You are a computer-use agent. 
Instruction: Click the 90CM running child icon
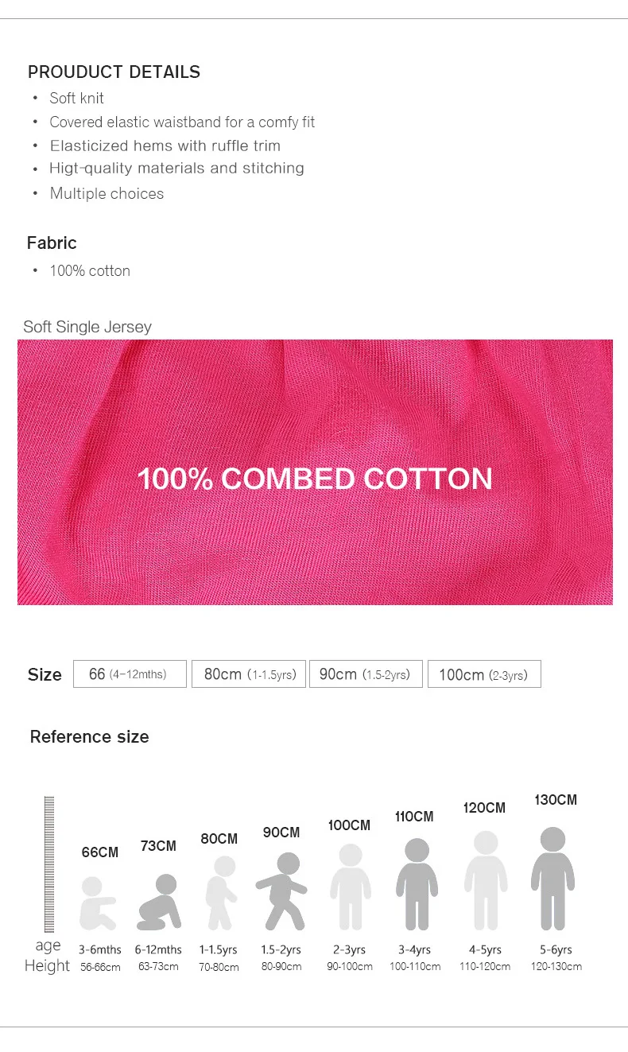(x=281, y=891)
